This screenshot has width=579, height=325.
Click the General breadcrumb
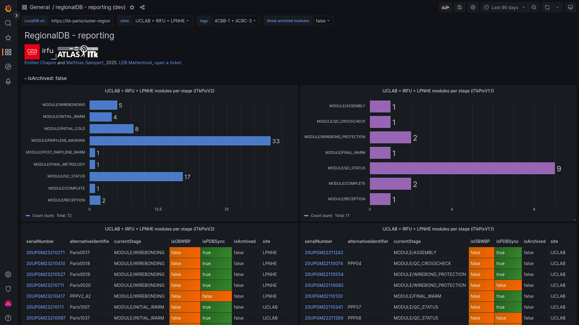point(40,7)
